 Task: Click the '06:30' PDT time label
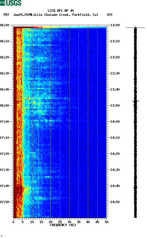coord(5,73)
